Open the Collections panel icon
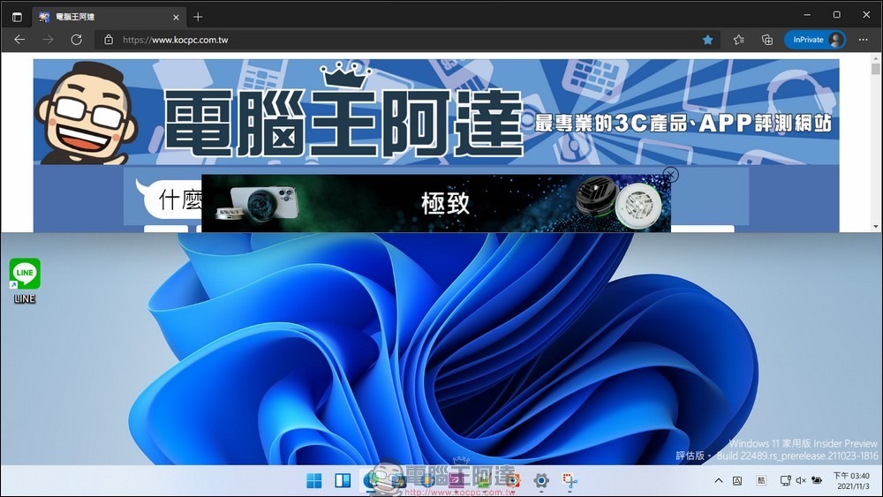Image resolution: width=883 pixels, height=497 pixels. pos(767,40)
